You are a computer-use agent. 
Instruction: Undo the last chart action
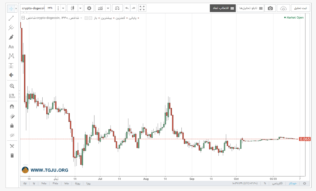[x=127, y=8]
